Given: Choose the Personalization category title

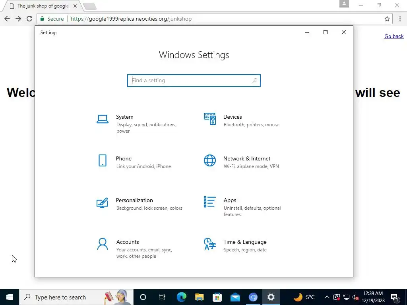Looking at the screenshot, I should coord(134,200).
